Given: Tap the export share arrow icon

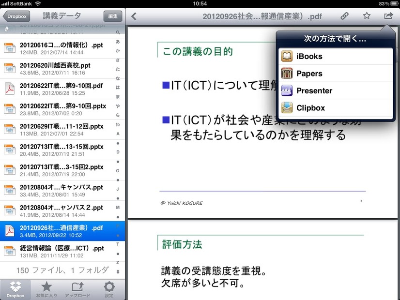Looking at the screenshot, I should [388, 16].
